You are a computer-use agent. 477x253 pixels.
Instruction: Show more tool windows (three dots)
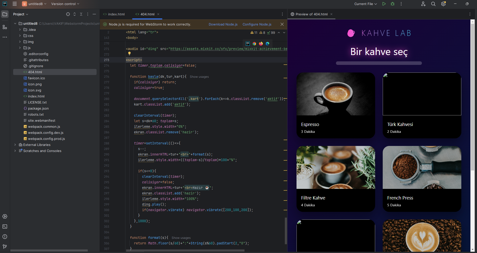coord(5,37)
